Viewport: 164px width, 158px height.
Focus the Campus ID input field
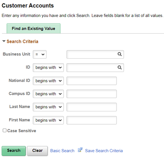pos(92,94)
